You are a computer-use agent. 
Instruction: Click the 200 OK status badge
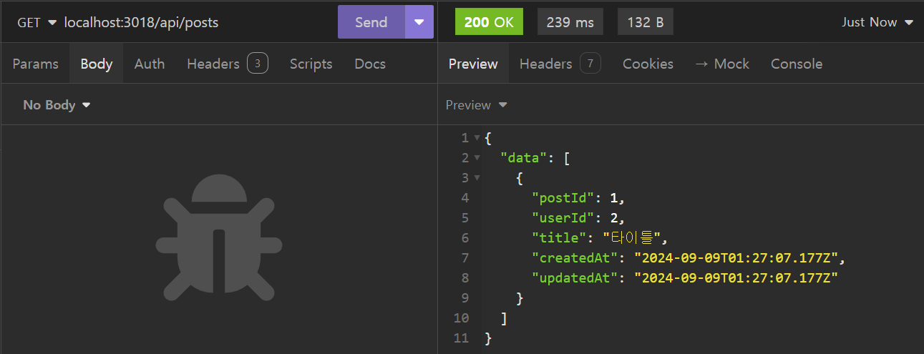(489, 22)
